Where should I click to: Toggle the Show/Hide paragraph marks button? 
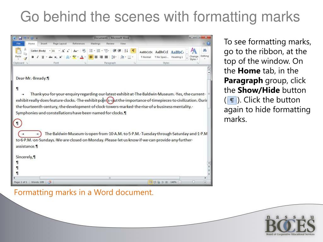click(x=133, y=51)
